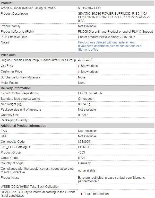Select the Product section header
Screen dimensions: 155x198
[7, 3]
